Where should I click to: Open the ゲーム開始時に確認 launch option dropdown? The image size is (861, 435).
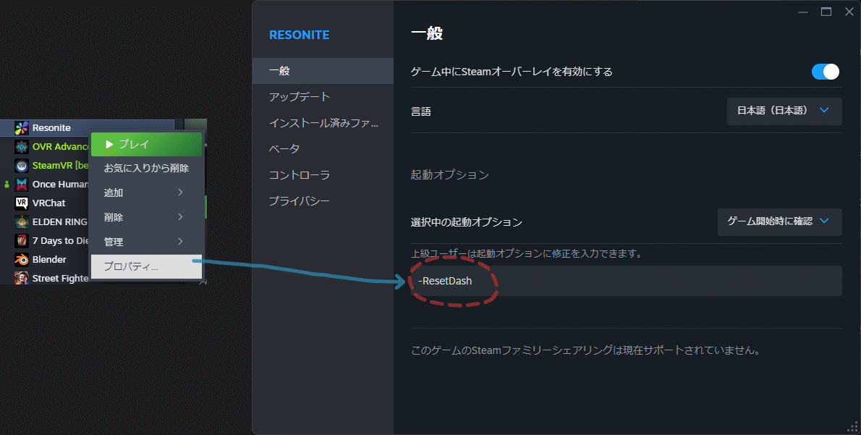point(779,221)
